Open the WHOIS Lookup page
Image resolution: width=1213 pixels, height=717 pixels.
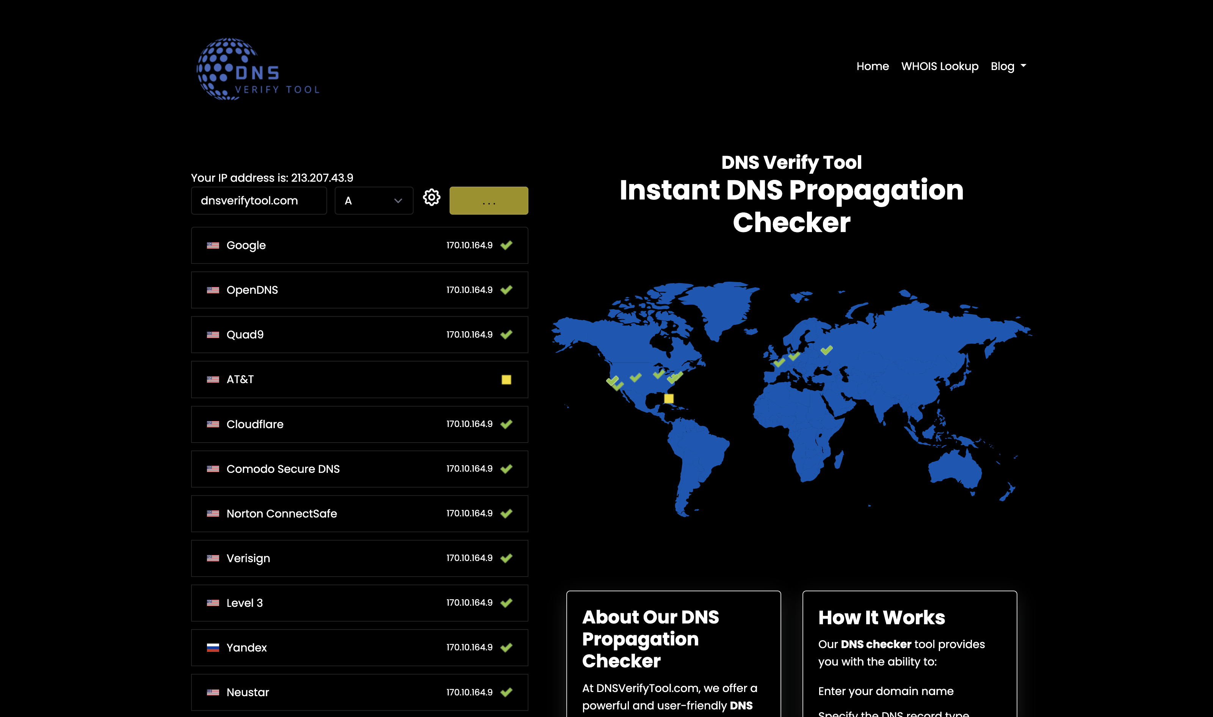(940, 66)
